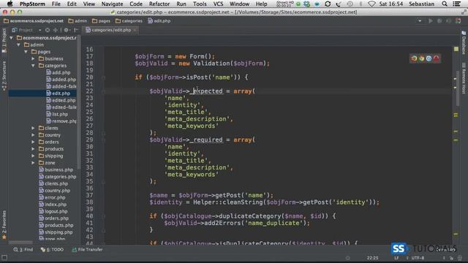Select index.php file
468x263 pixels.
click(53, 205)
